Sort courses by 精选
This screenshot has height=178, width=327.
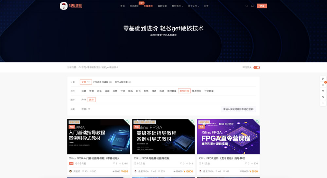click(x=154, y=91)
